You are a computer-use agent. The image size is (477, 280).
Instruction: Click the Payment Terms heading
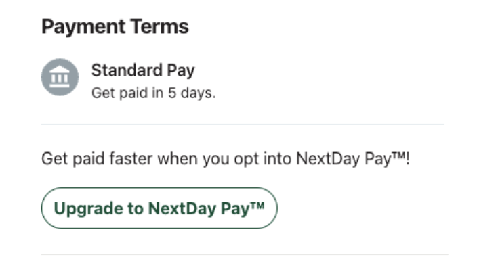point(115,27)
